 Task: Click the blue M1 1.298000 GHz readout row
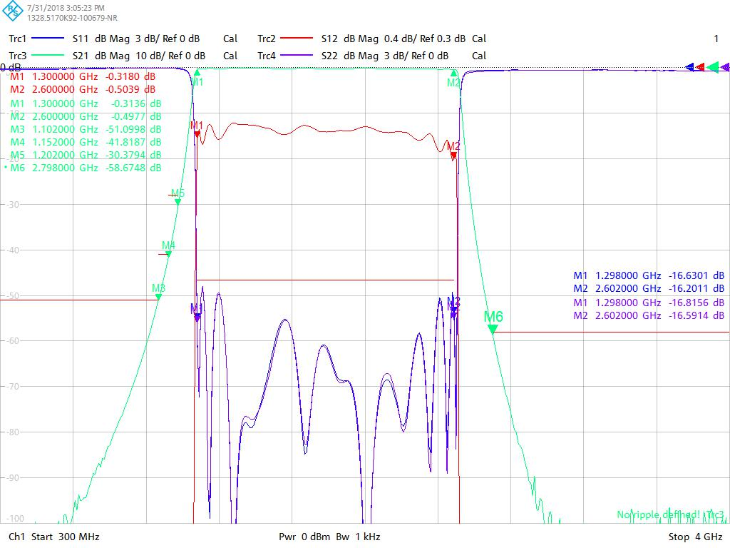point(649,275)
